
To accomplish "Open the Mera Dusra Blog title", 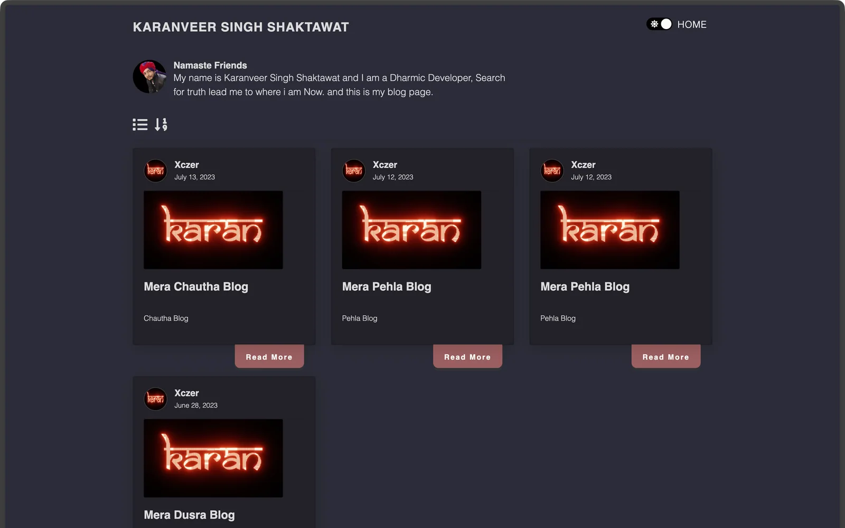I will [189, 515].
